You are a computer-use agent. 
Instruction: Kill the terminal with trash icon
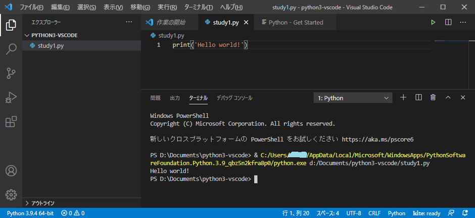pos(433,97)
